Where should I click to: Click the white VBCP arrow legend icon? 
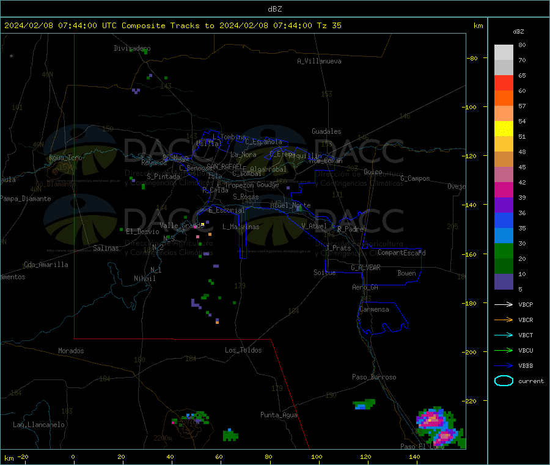pos(504,304)
